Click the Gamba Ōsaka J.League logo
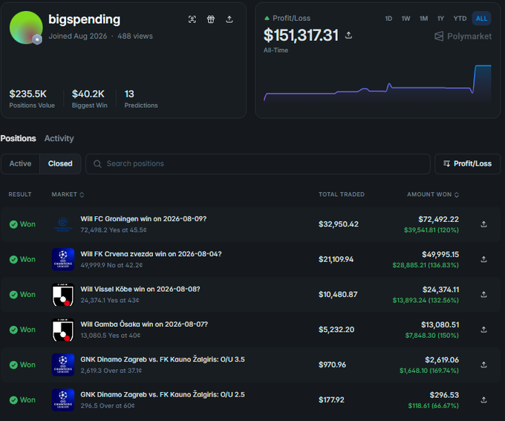 pos(63,330)
